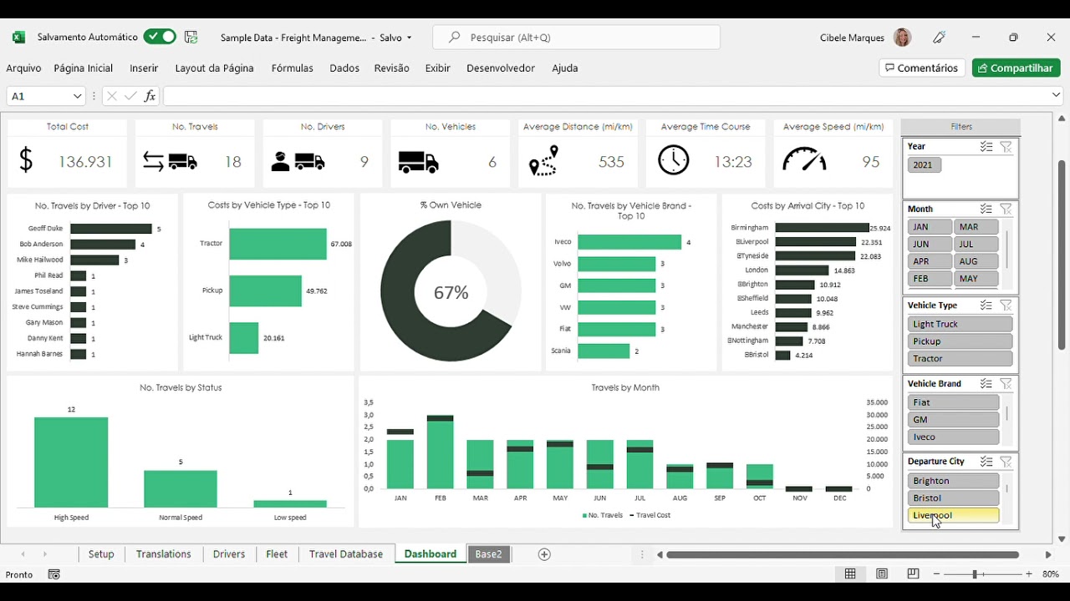The image size is (1070, 601).
Task: Switch to the Fleet sheet tab
Action: (277, 554)
